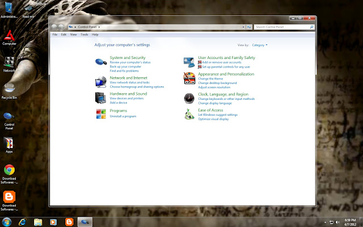
Task: Click Change display language link
Action: click(215, 103)
